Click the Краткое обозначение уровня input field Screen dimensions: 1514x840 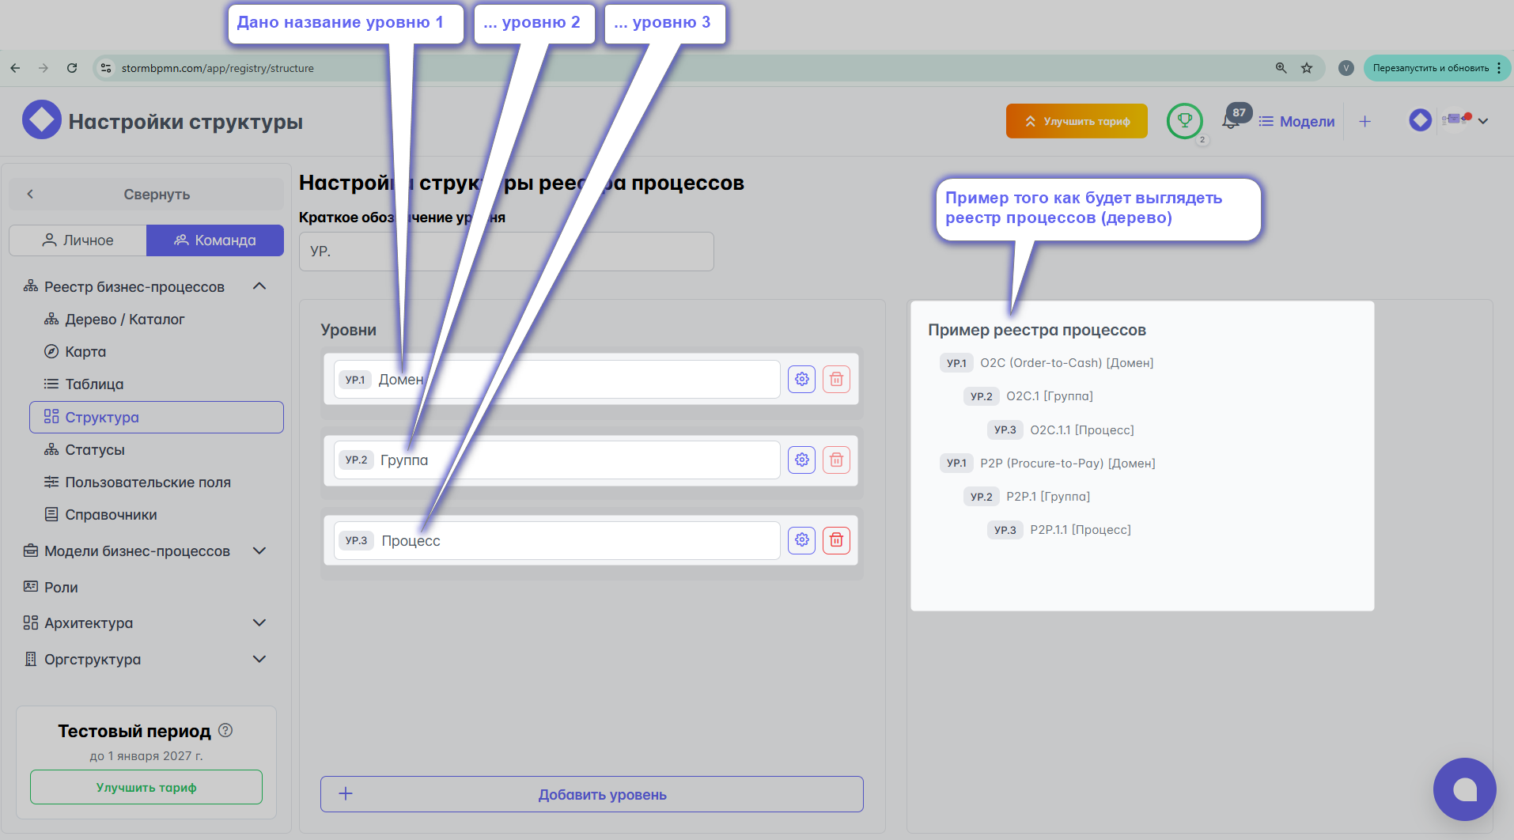click(506, 252)
